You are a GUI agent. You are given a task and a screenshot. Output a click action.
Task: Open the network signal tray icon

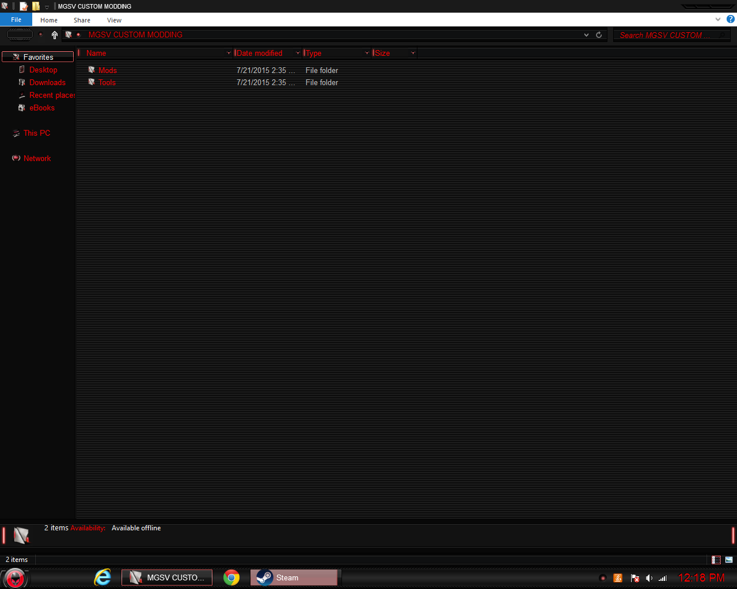pyautogui.click(x=663, y=578)
